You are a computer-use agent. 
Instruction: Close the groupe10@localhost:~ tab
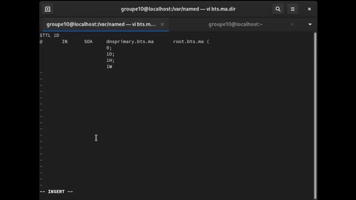tap(292, 24)
